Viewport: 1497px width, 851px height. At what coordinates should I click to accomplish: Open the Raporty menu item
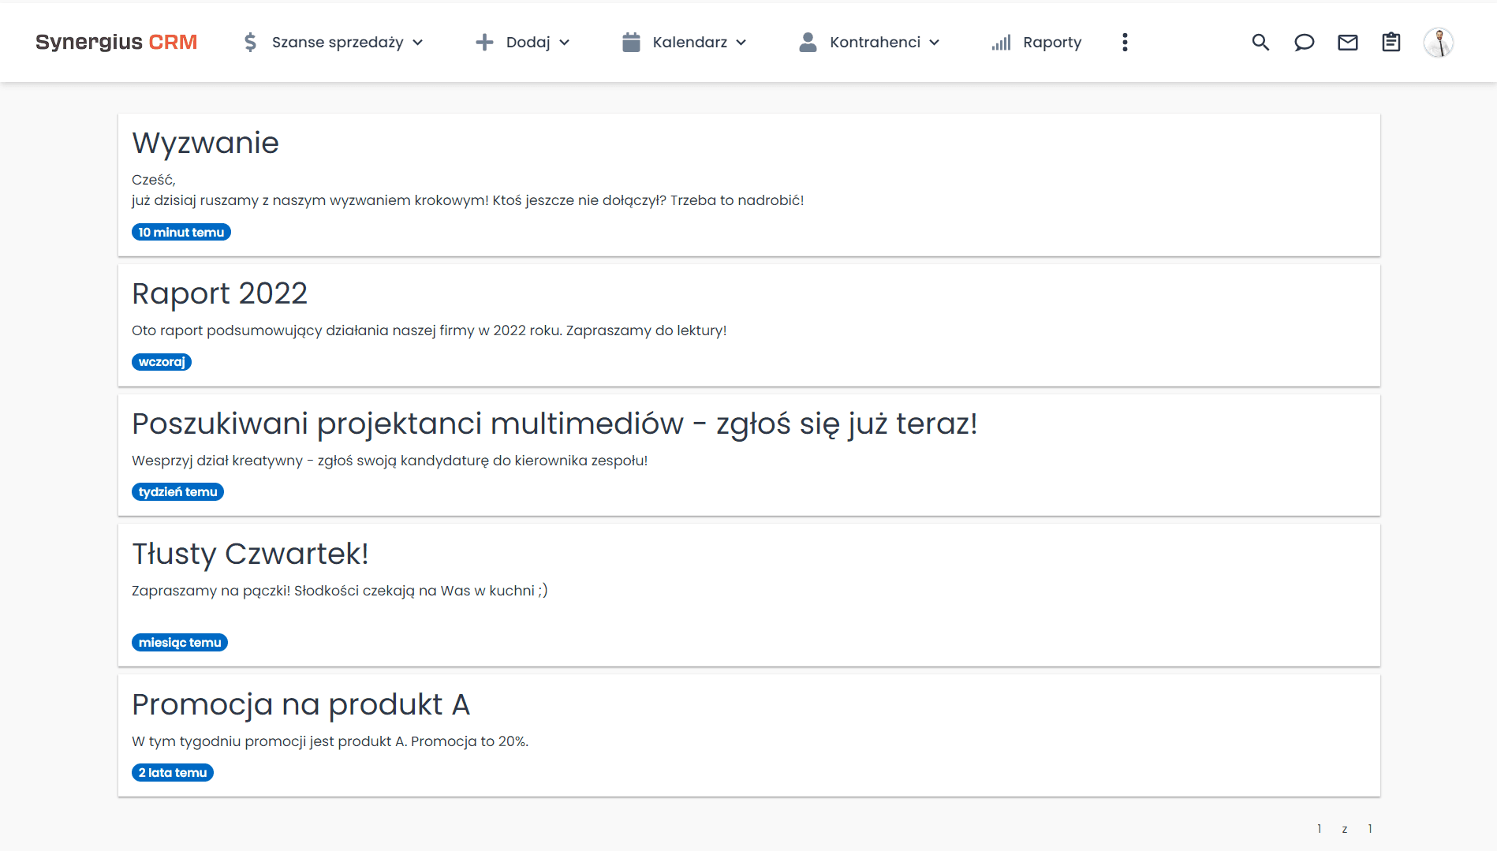click(x=1051, y=43)
